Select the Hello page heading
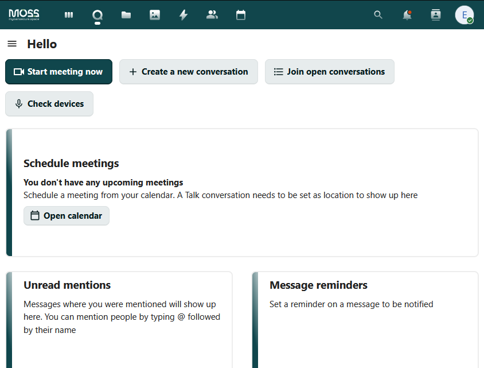The width and height of the screenshot is (484, 368). 42,44
